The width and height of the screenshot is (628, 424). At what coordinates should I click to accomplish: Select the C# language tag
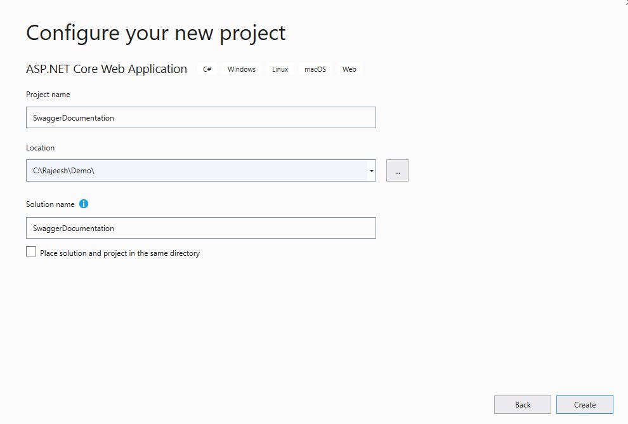tap(207, 69)
